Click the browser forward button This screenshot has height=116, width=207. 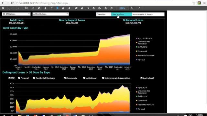tap(7, 3)
